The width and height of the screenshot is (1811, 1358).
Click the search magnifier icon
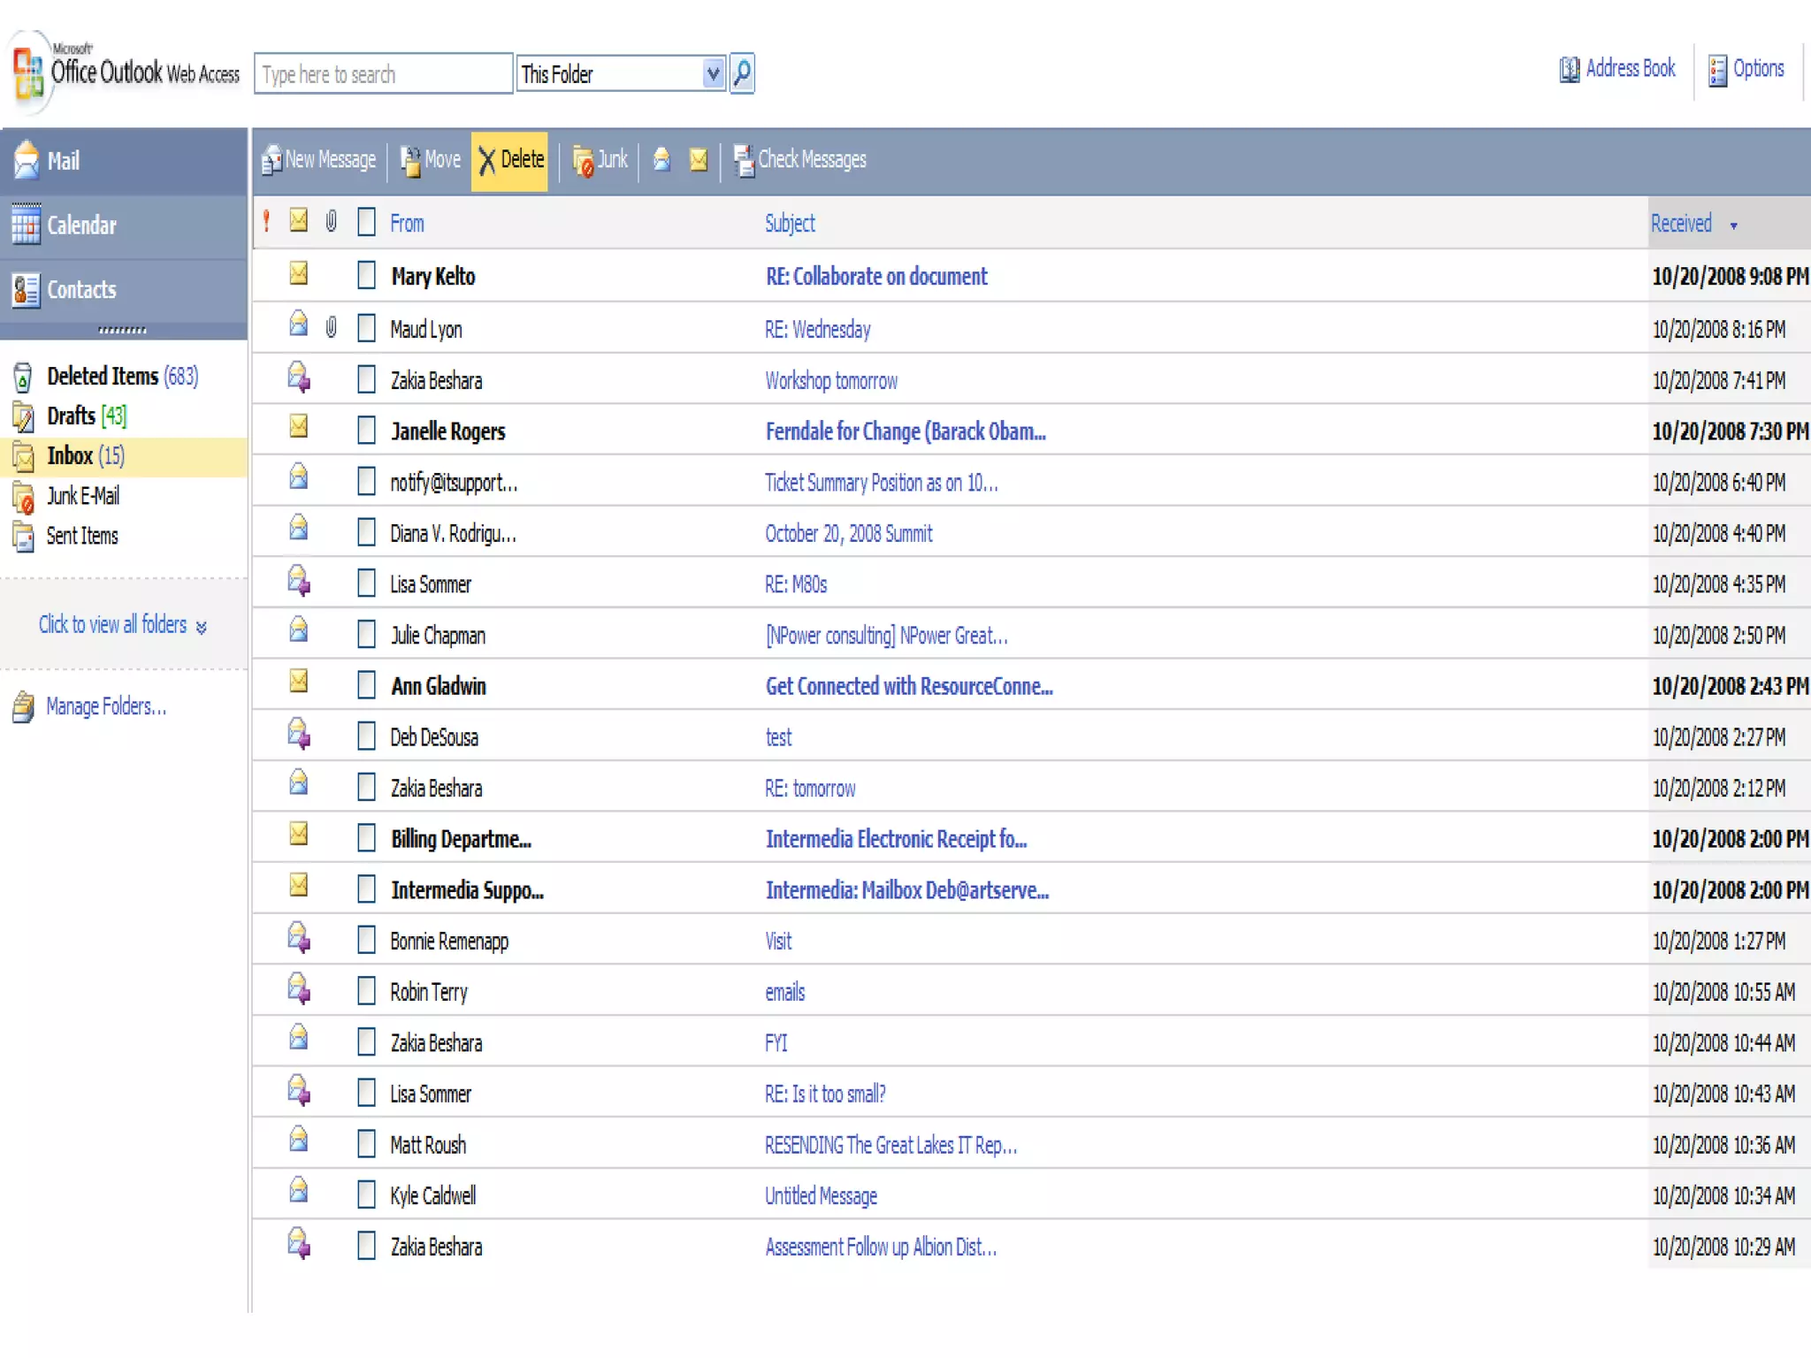741,72
